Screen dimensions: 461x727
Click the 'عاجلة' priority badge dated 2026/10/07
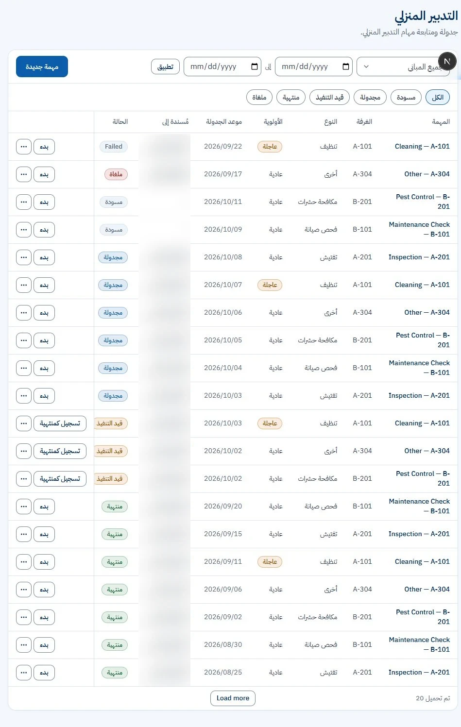(270, 285)
